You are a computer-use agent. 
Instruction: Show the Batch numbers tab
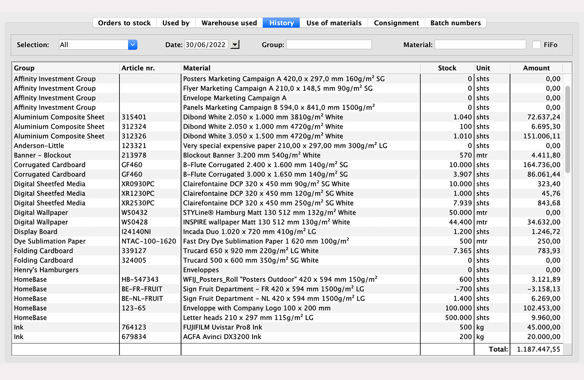click(x=455, y=23)
